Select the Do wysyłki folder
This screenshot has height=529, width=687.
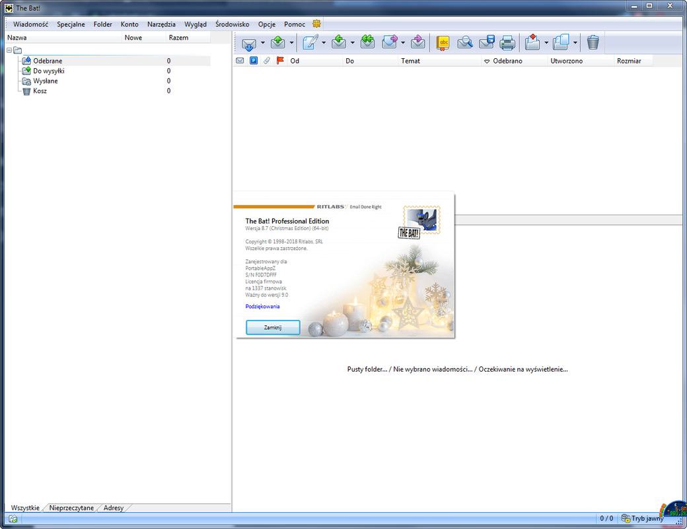coord(49,71)
